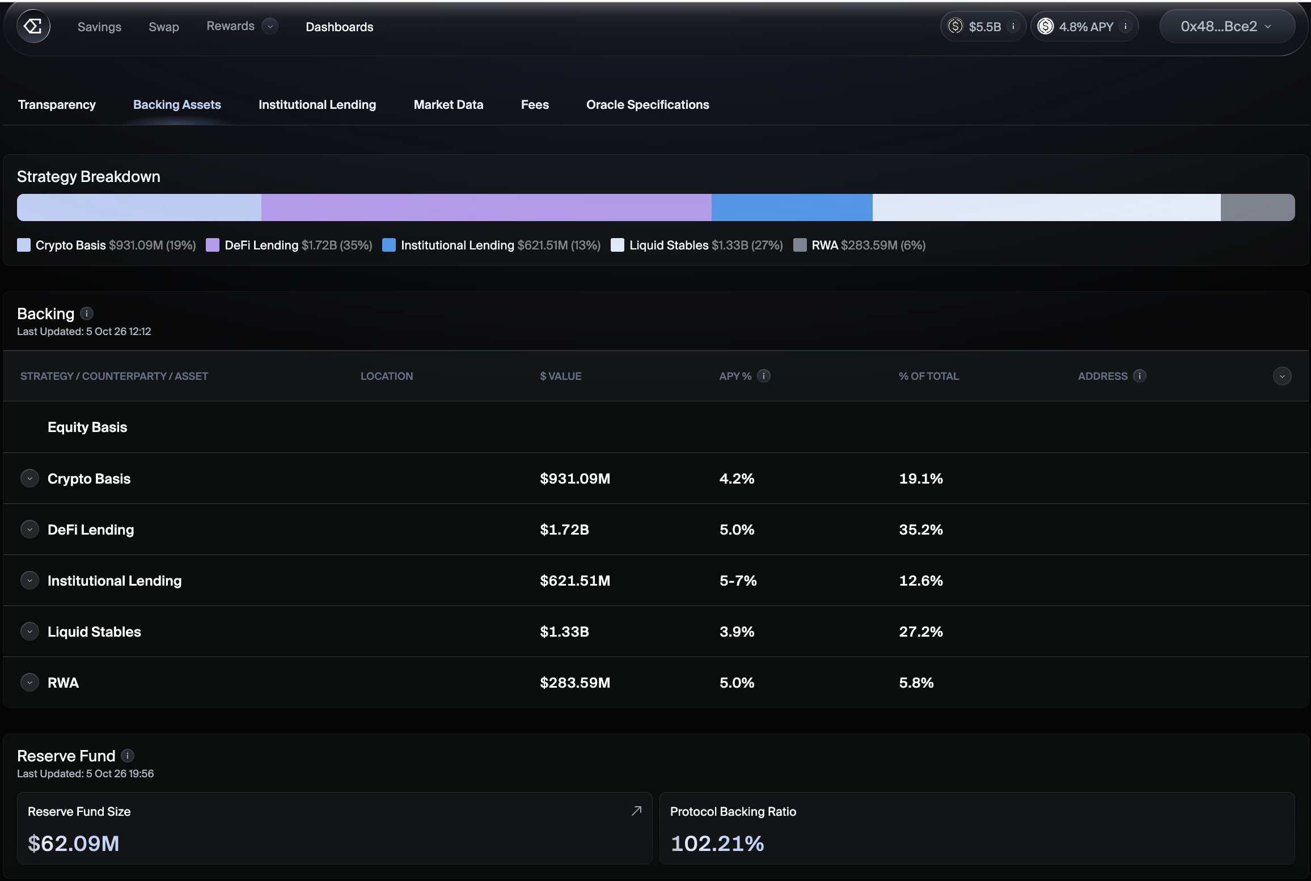The image size is (1311, 881).
Task: Click the RWA legend color swatch
Action: 800,245
